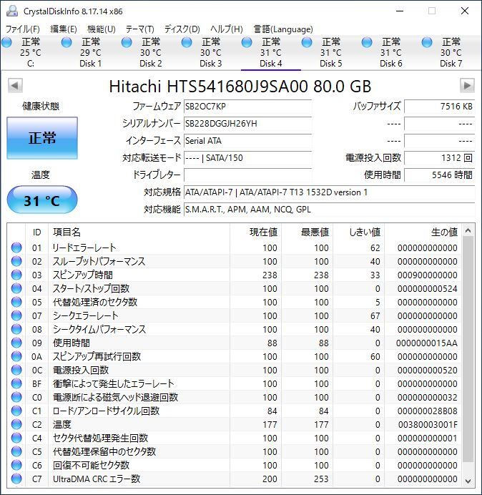Click the 31 °C temperature button
Viewport: 482px width, 495px height.
tap(42, 200)
